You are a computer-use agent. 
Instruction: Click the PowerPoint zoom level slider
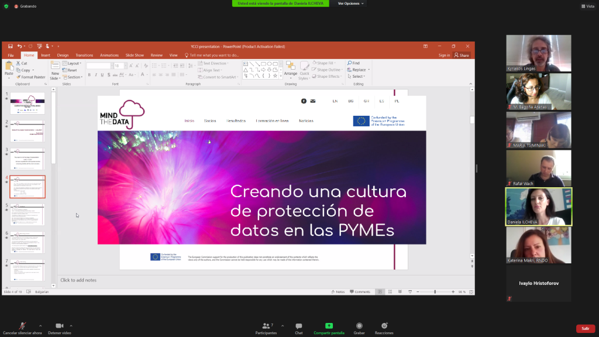click(x=434, y=291)
